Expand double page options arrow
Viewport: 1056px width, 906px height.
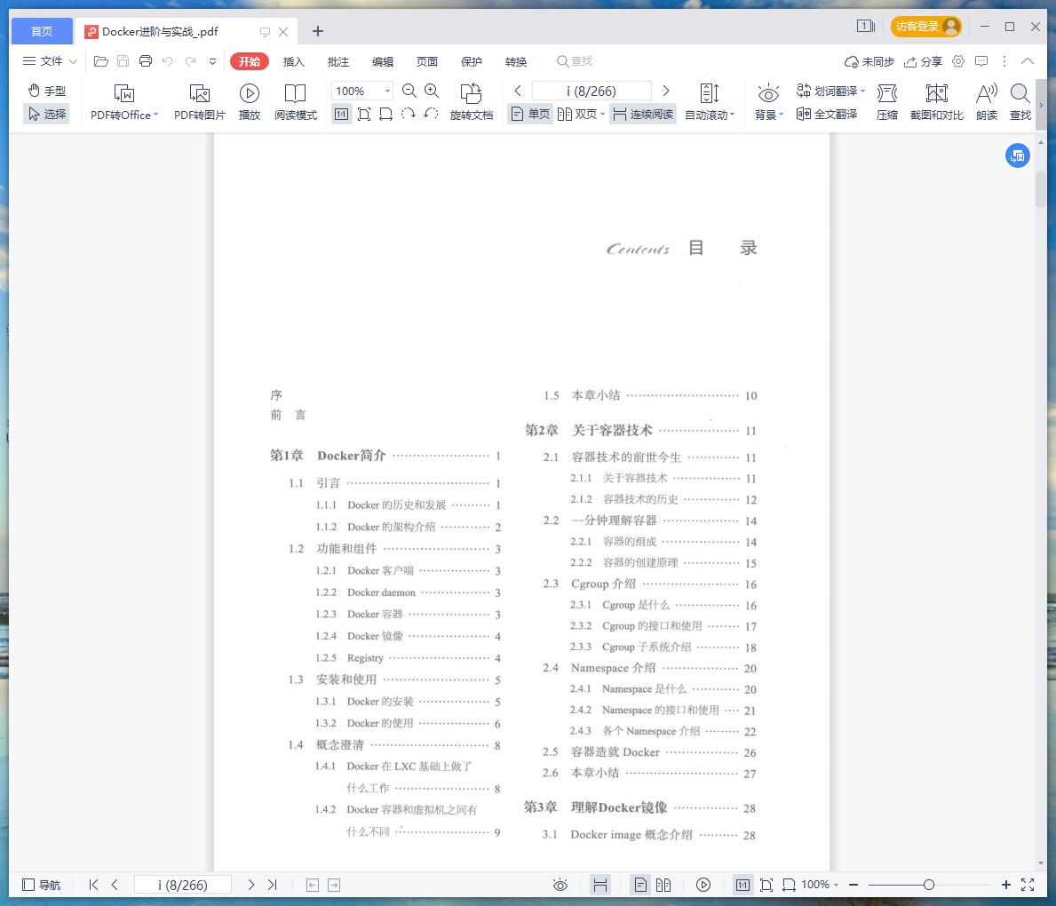point(602,114)
